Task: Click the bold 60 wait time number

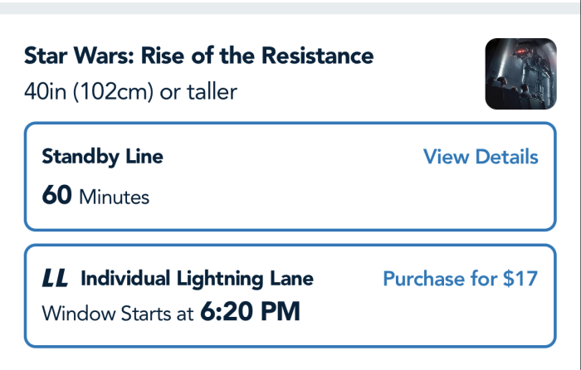Action: click(x=56, y=197)
